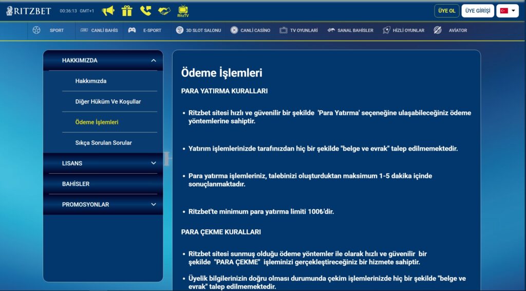Open the Lisans sidebar section
526x291 pixels.
click(103, 163)
